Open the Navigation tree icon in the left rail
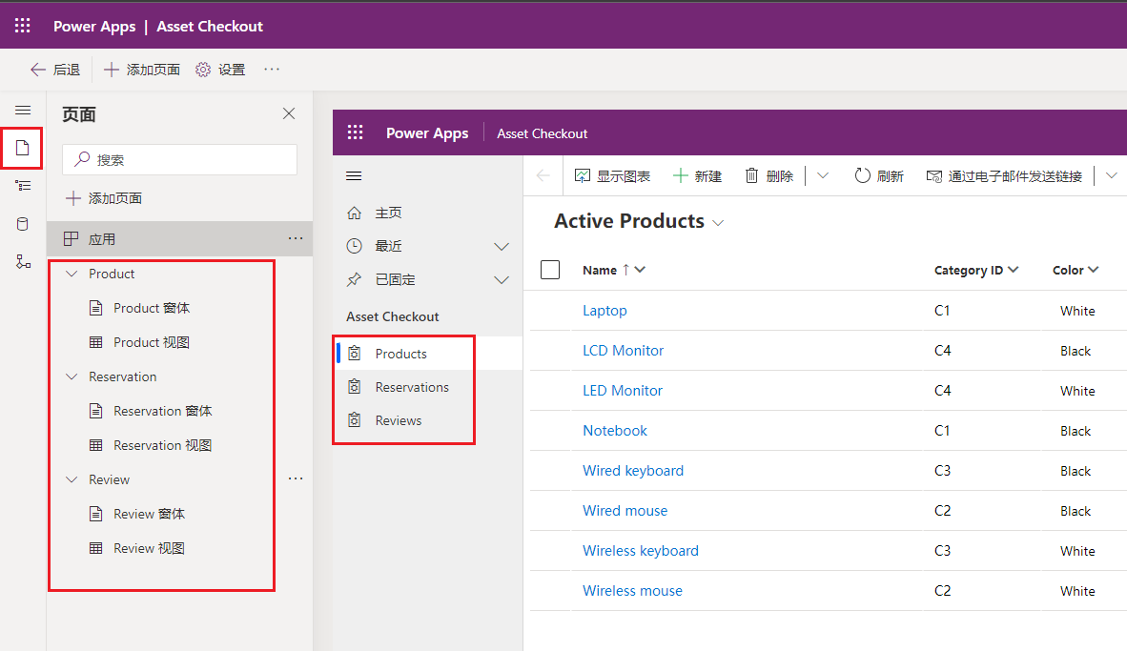This screenshot has height=651, width=1127. (x=23, y=186)
